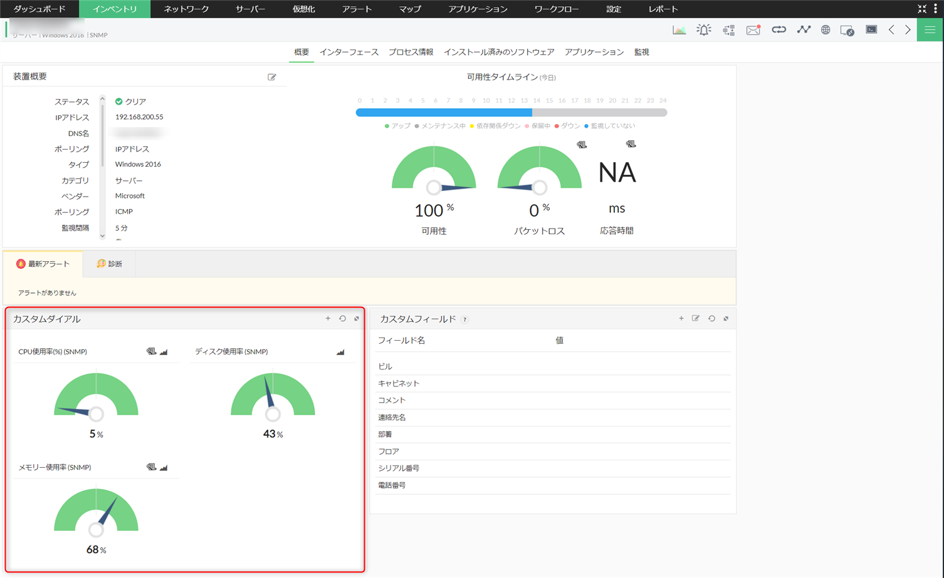Image resolution: width=944 pixels, height=578 pixels.
Task: Open the graph icon for CPU使用率 dial
Action: (164, 352)
